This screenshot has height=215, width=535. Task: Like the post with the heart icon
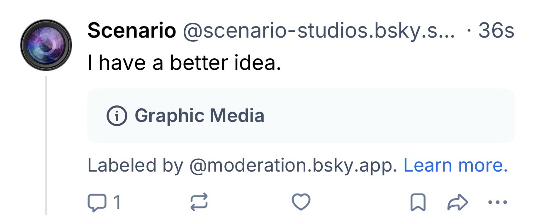tap(301, 202)
